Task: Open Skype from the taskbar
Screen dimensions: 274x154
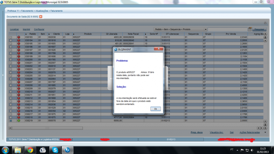Action: 55,150
